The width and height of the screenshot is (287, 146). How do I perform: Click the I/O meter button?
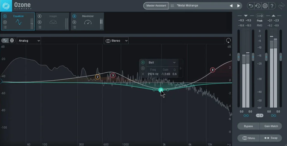click(260, 16)
